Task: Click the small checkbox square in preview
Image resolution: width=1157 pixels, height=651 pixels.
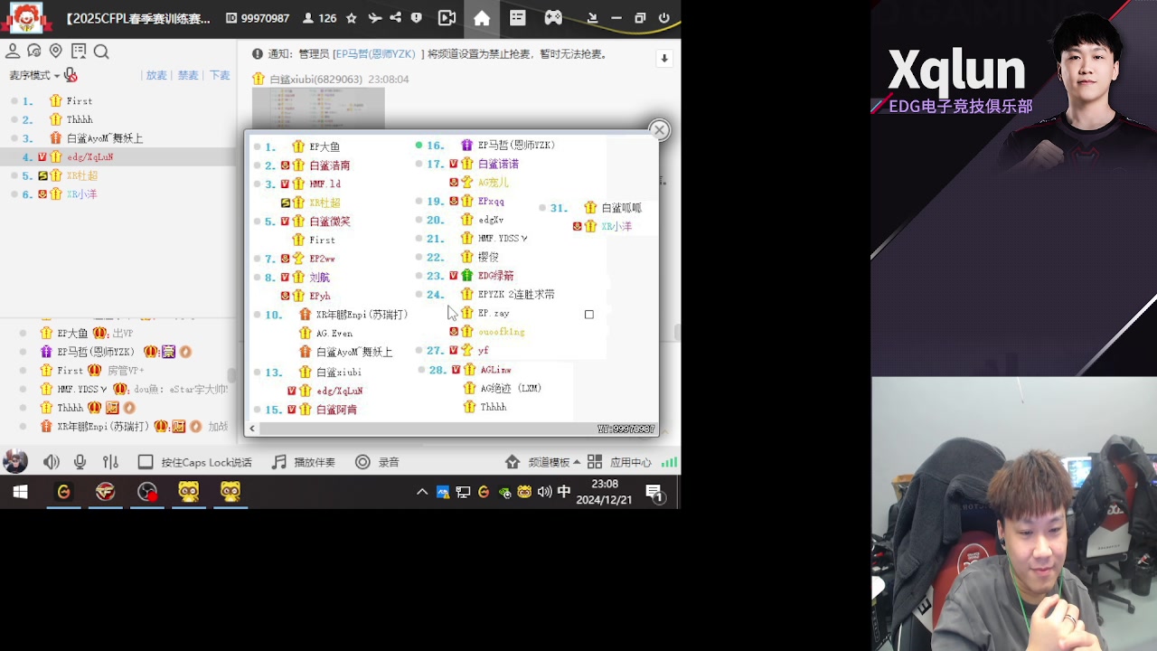Action: coord(589,315)
